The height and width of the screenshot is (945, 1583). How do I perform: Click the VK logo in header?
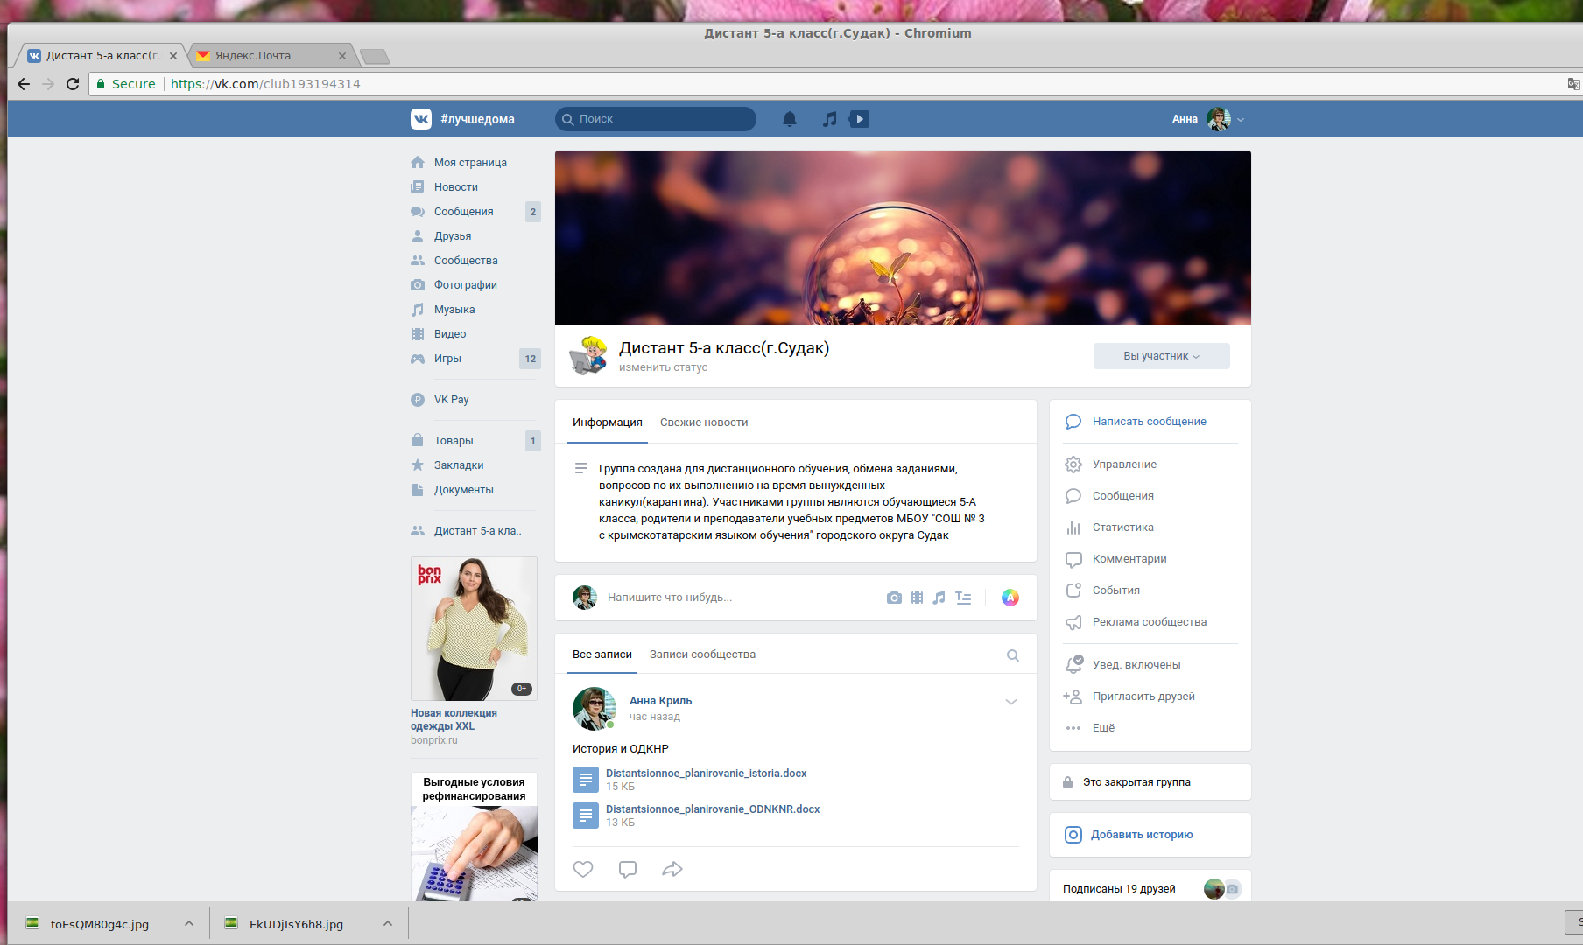421,119
